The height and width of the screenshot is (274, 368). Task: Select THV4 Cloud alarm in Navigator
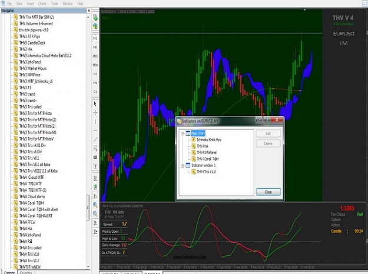tap(32, 196)
